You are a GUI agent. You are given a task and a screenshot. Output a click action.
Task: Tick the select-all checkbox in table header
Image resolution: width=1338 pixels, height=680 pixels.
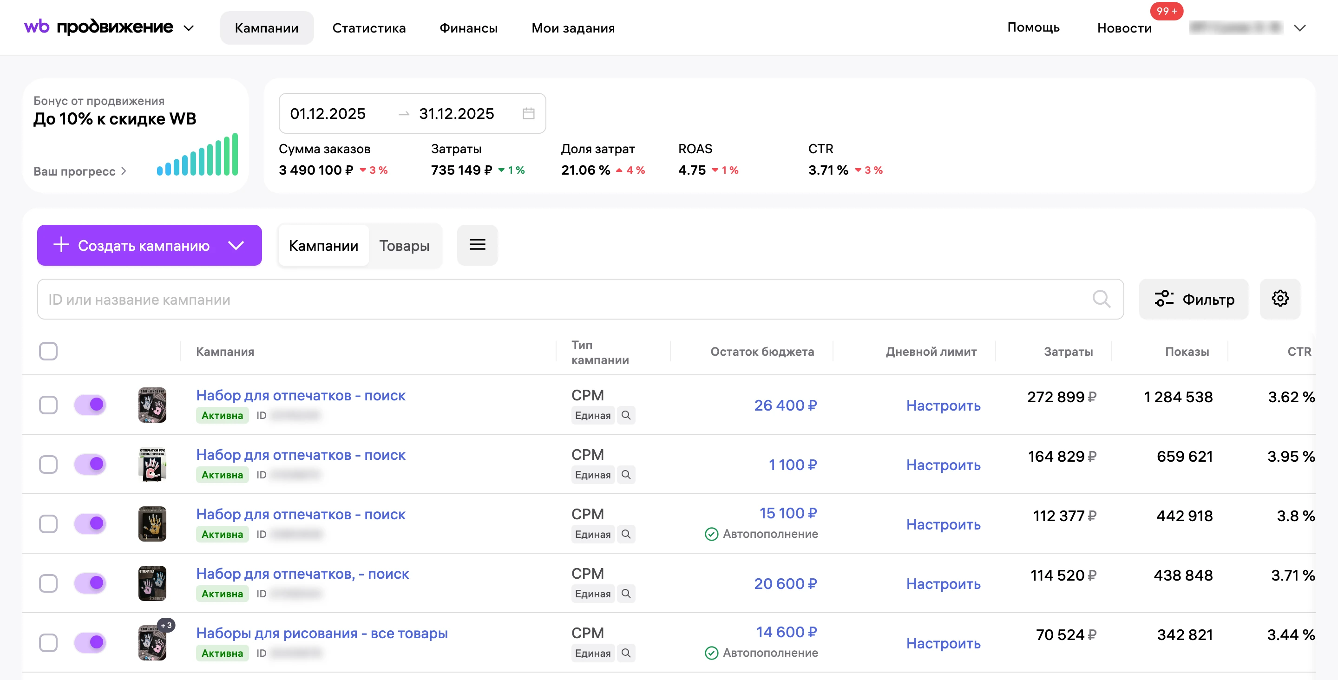[48, 351]
